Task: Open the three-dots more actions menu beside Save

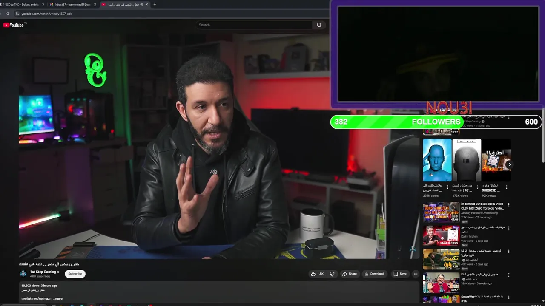Action: 416,274
